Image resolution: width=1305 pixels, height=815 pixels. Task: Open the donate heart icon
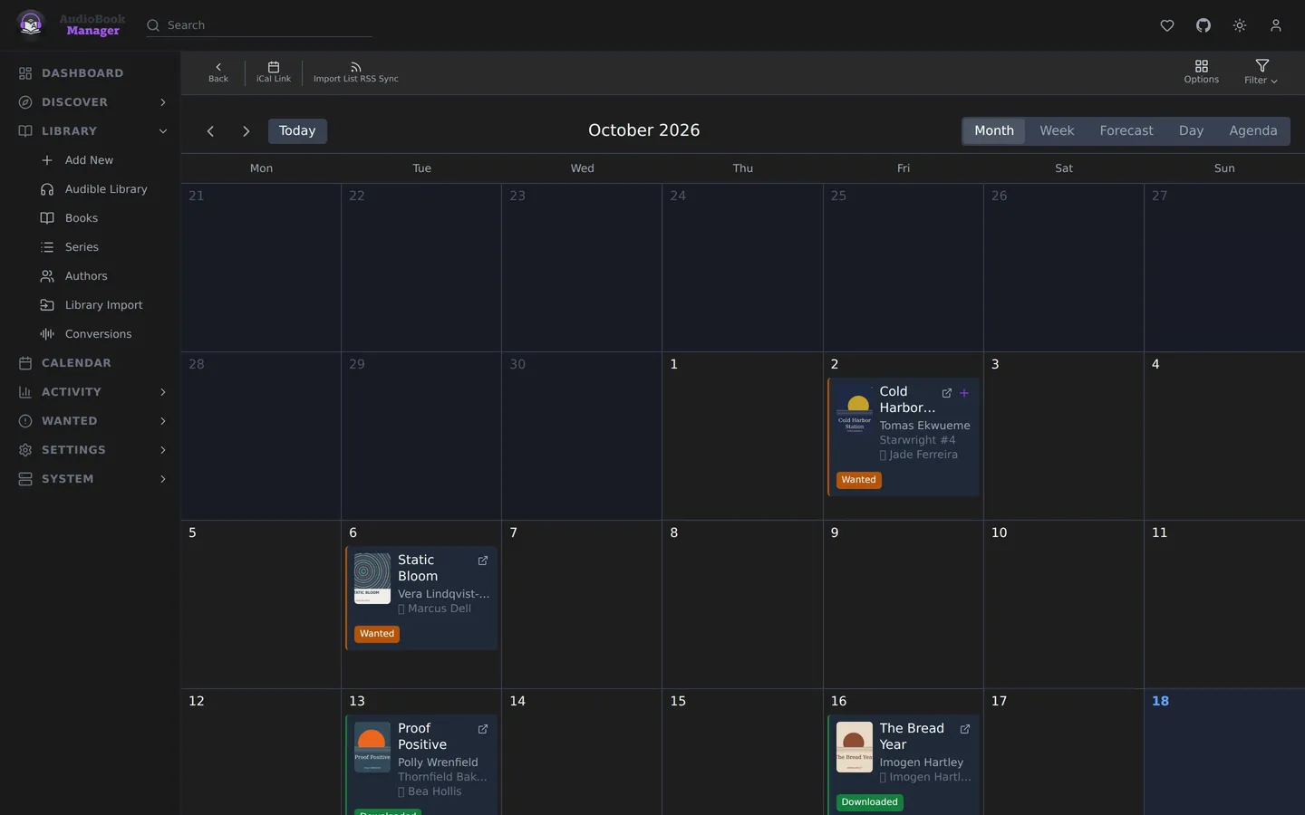point(1167,25)
